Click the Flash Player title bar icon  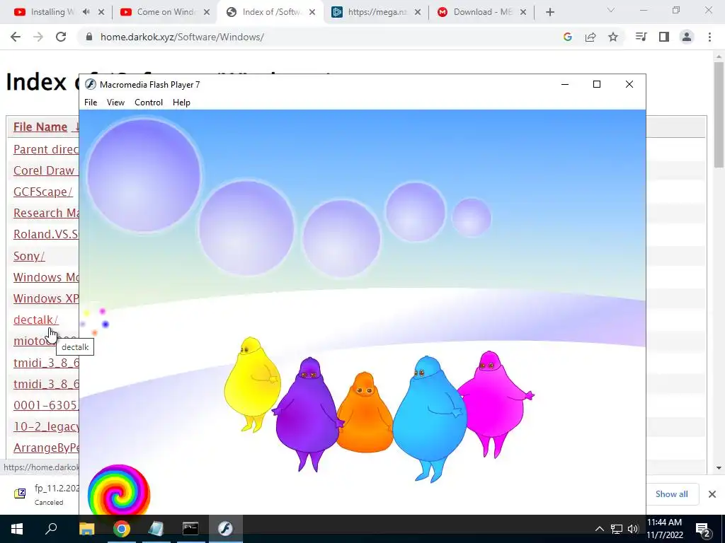pos(91,85)
